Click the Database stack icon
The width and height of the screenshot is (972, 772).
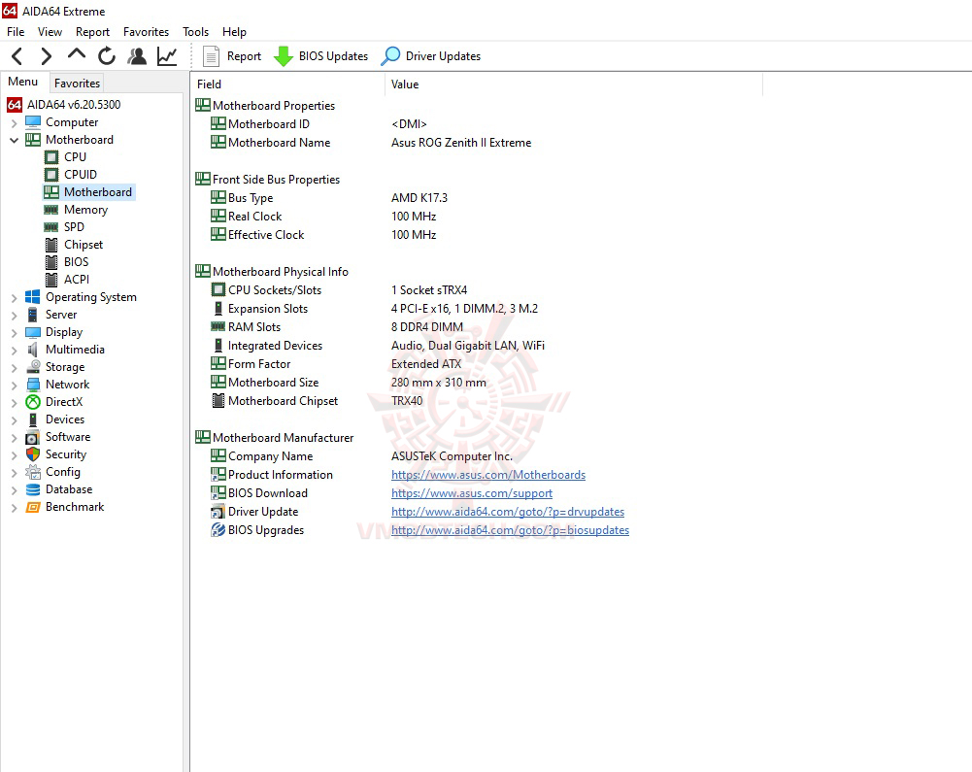[x=33, y=489]
